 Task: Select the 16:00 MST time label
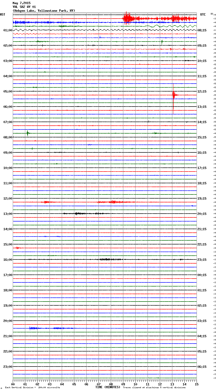pyautogui.click(x=8, y=260)
